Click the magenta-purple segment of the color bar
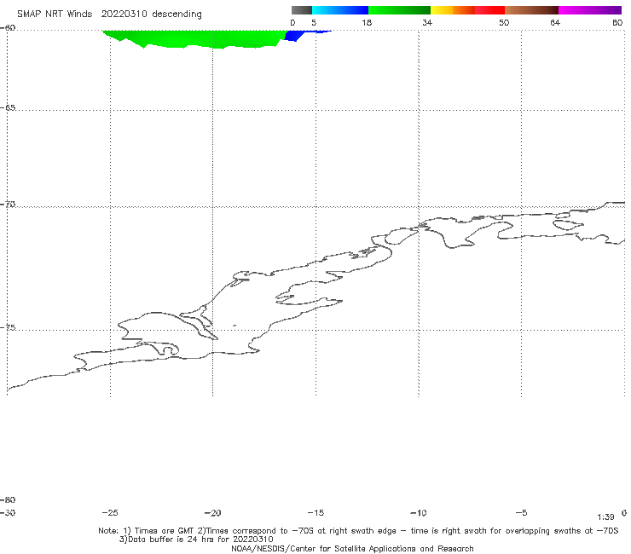The image size is (631, 554). pyautogui.click(x=590, y=10)
